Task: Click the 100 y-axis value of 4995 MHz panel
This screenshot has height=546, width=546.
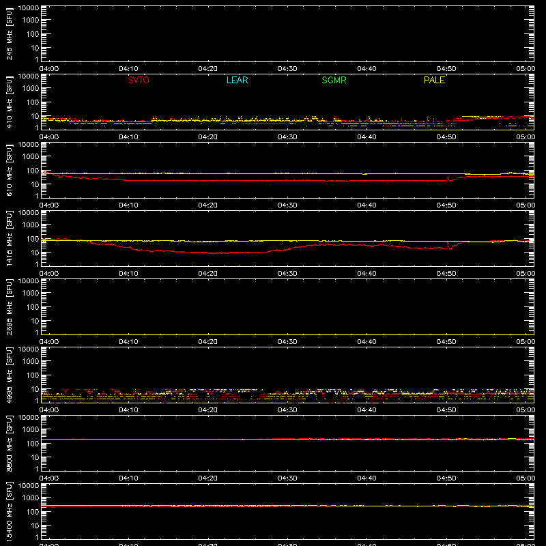Action: (33, 375)
